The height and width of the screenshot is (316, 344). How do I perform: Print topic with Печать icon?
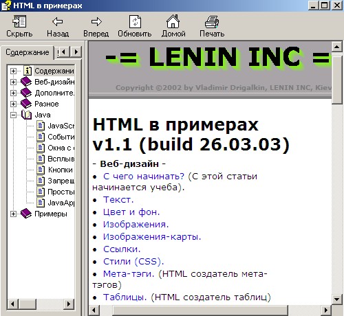click(212, 21)
